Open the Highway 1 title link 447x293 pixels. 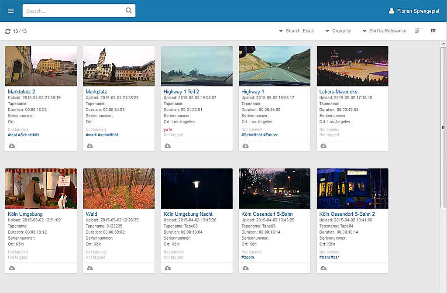(253, 92)
